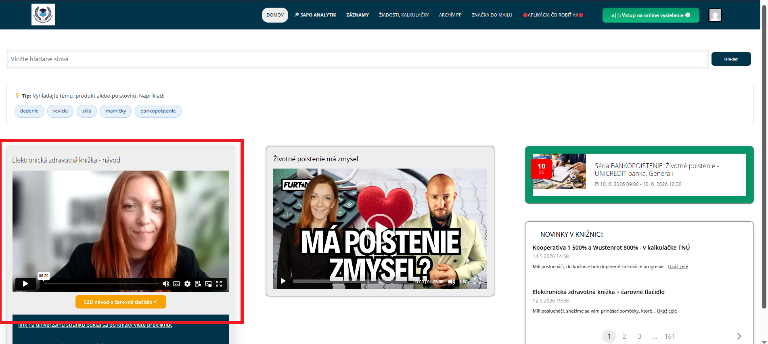Open the ZÁZNAMY menu item
Viewport: 768px width, 344px height.
tap(358, 15)
